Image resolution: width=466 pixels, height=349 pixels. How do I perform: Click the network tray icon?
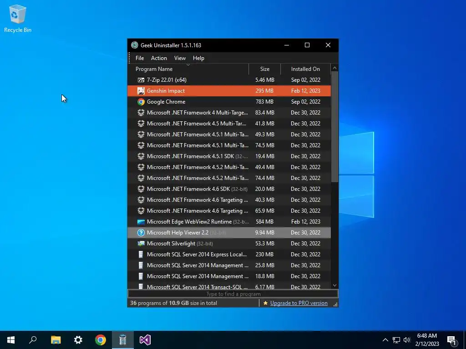coord(396,340)
